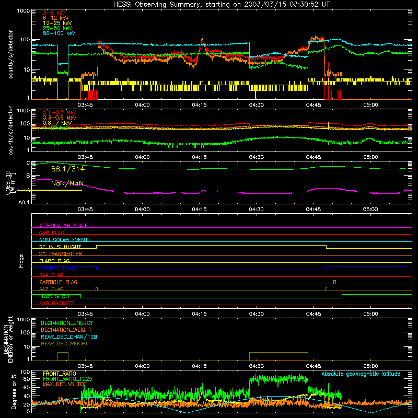Select the SC_IN_SUNLIGHT flag label
418x418 pixels.
tap(60, 247)
